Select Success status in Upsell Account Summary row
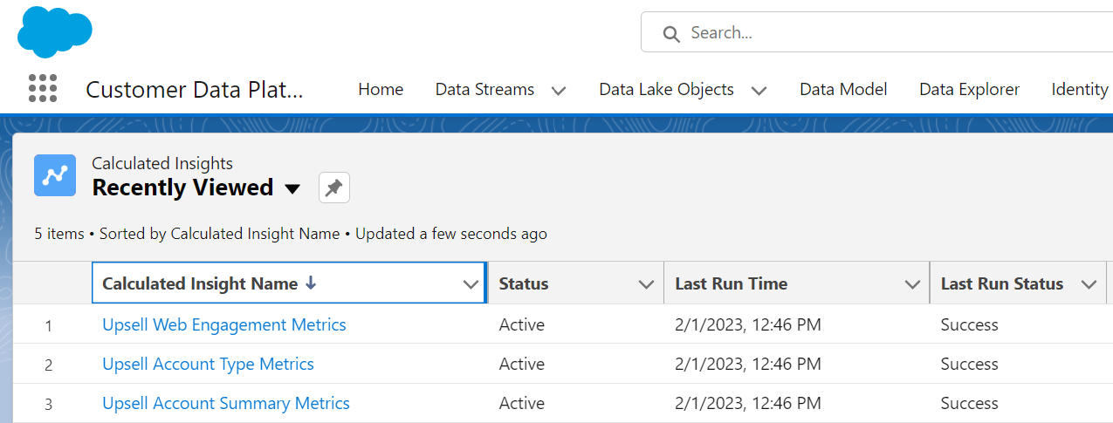This screenshot has height=423, width=1113. click(x=970, y=403)
